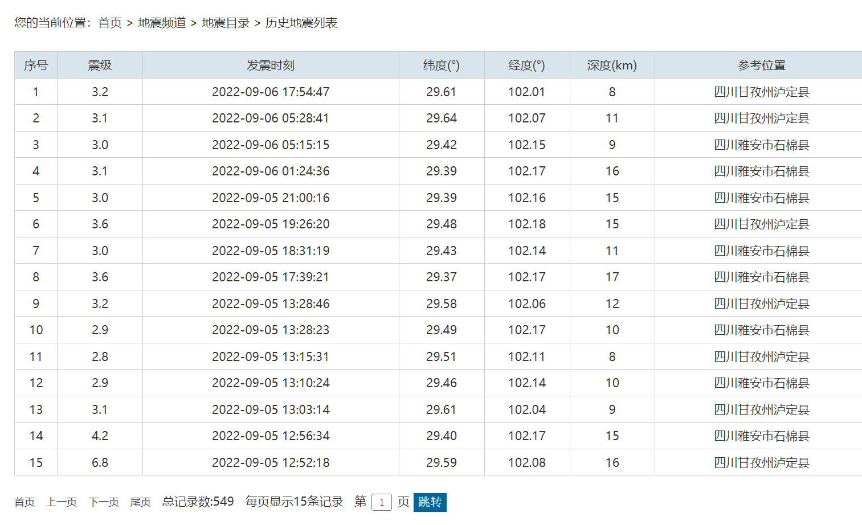The height and width of the screenshot is (525, 862).
Task: Click 四川雅安市石棉县 location in row 3
Action: [x=761, y=145]
